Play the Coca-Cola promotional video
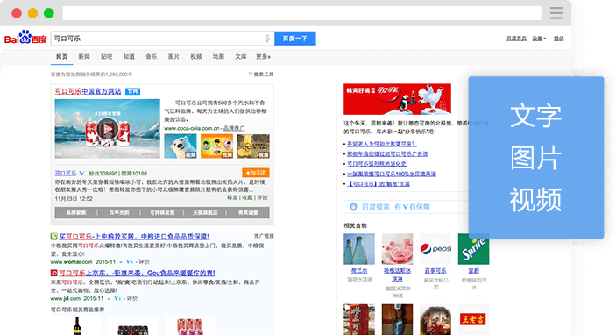Screen dimensions: 616x335 107,129
